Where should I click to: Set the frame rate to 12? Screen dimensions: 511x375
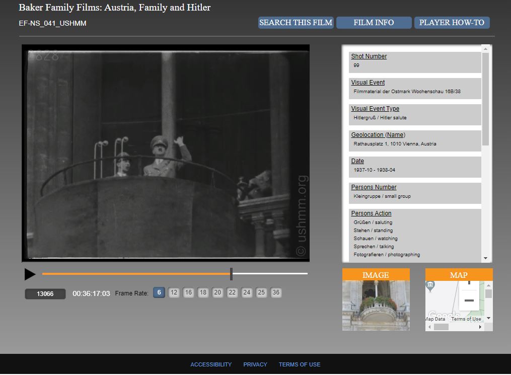click(174, 292)
